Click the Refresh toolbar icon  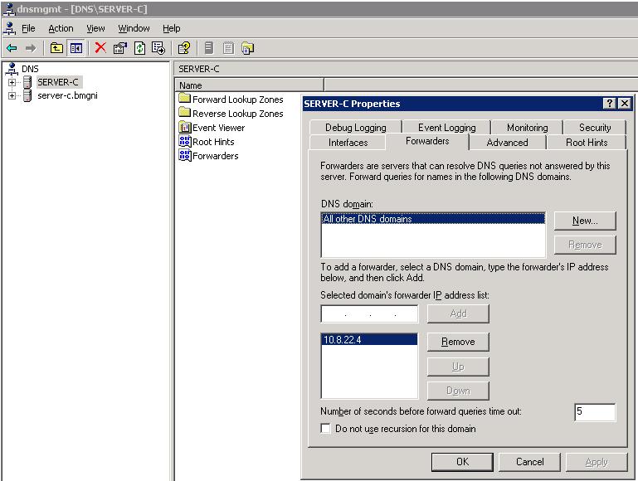coord(139,48)
